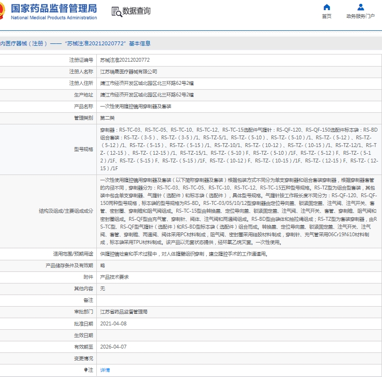The height and width of the screenshot is (377, 382).
Task: Click attachment value 产品技术要求
Action: (x=114, y=277)
